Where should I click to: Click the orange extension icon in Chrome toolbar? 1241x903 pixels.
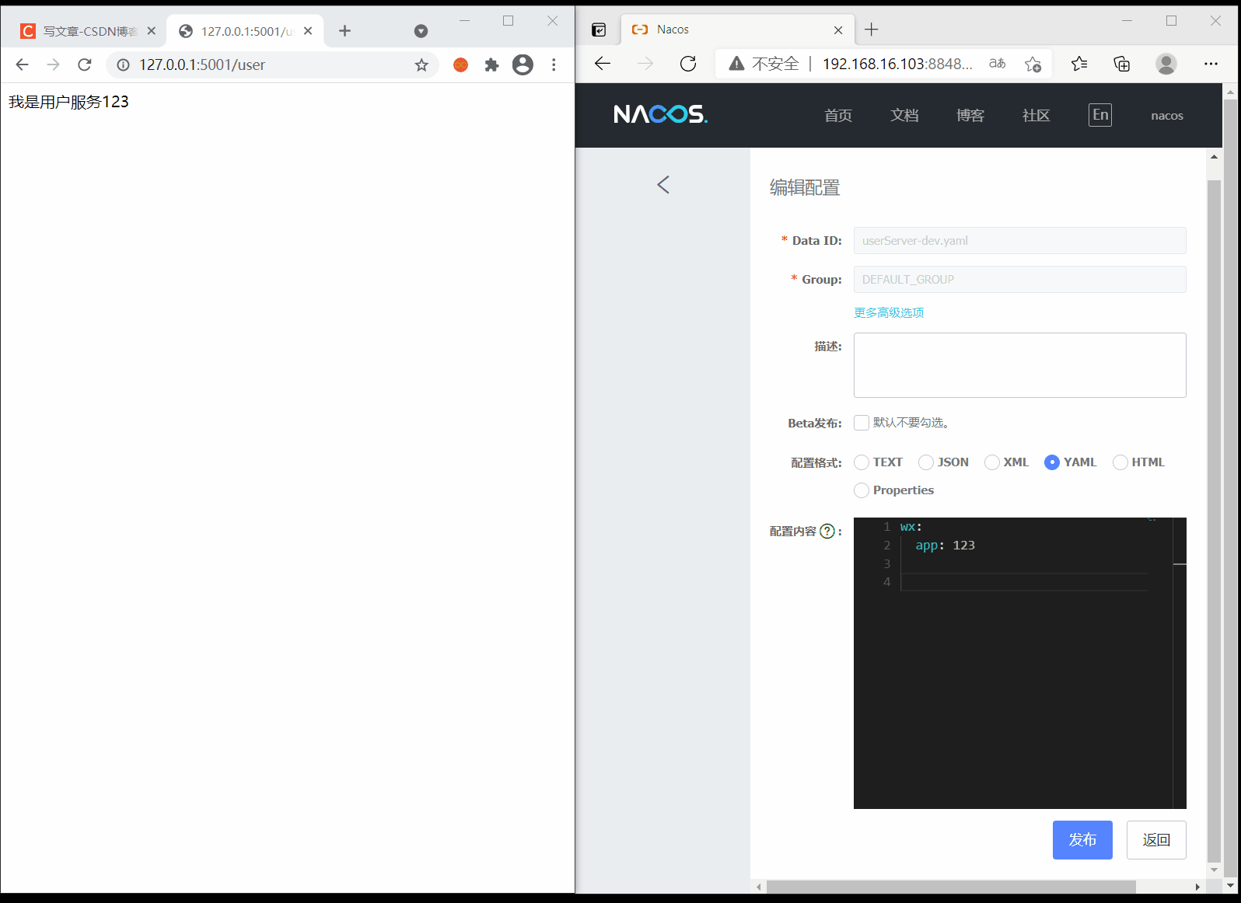click(460, 64)
